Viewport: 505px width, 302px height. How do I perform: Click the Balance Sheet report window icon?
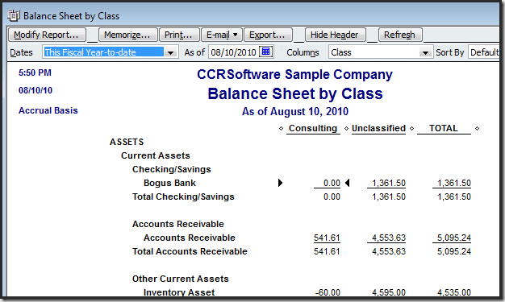[x=14, y=16]
